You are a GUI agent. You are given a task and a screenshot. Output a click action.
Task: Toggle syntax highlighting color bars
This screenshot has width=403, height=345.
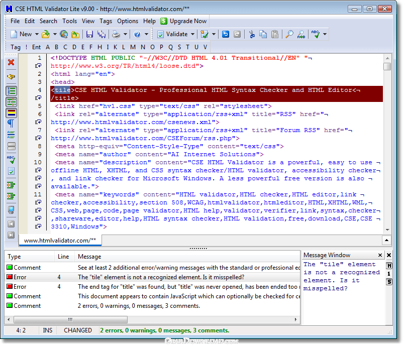[x=12, y=113]
